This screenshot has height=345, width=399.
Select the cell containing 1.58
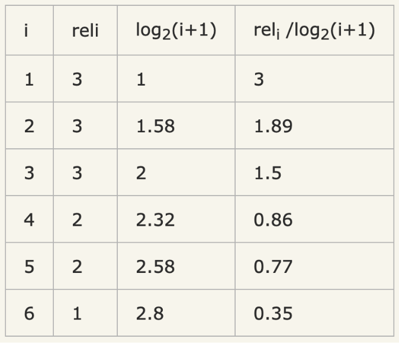point(155,126)
